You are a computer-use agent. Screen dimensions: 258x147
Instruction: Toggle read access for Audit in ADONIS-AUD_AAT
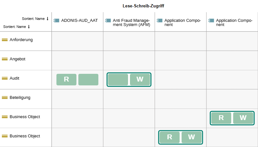pos(66,80)
